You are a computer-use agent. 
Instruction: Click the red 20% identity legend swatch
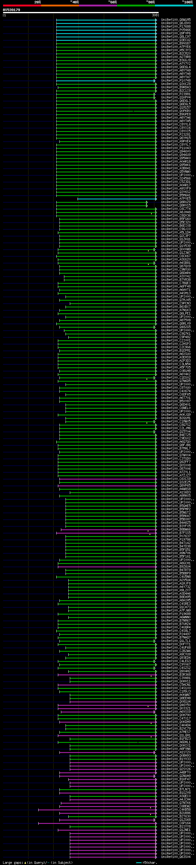click(22, 6)
